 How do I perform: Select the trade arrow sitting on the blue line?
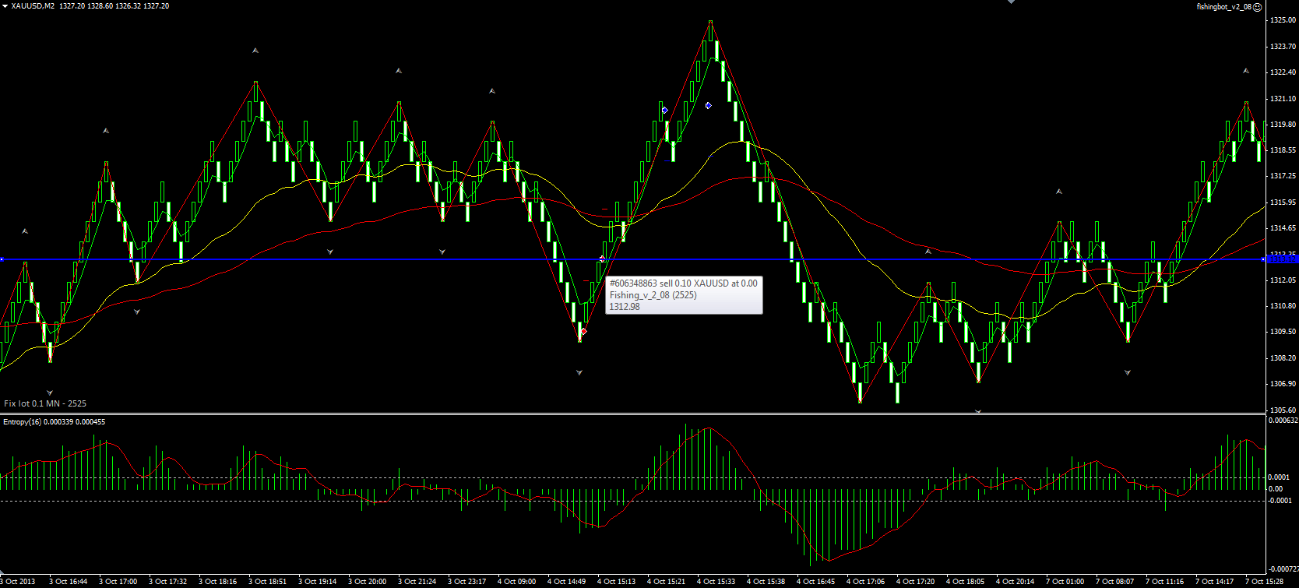[603, 259]
